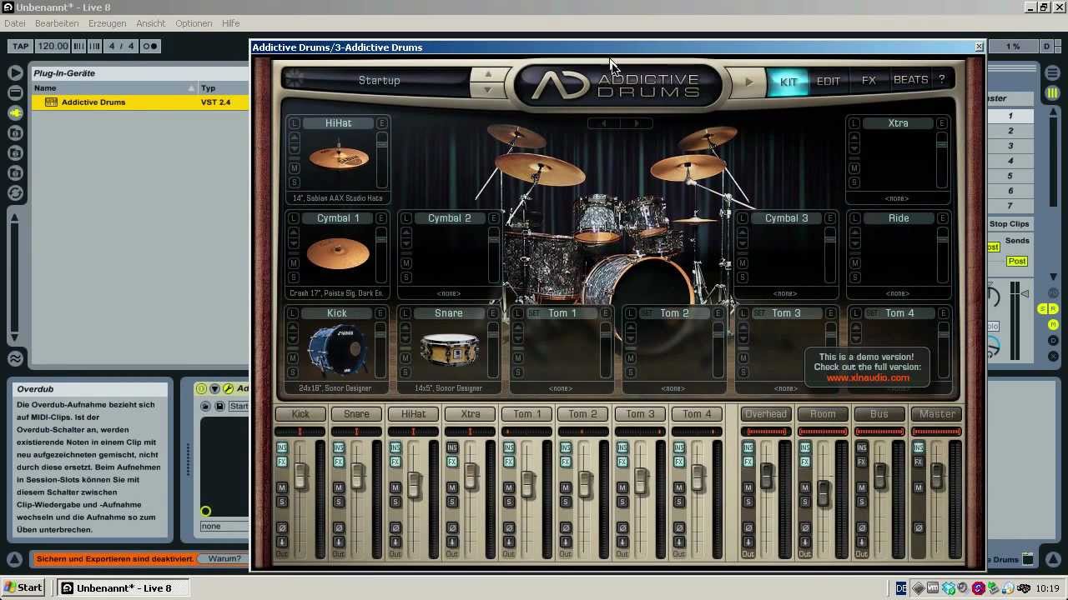Switch to the EDIT page
Image resolution: width=1068 pixels, height=600 pixels.
point(829,81)
